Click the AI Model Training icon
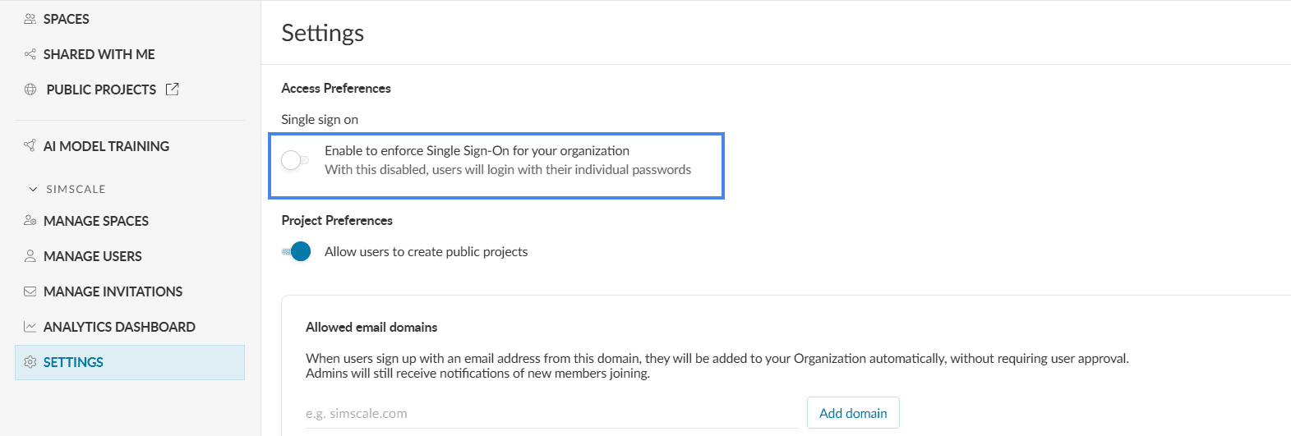This screenshot has height=436, width=1291. click(x=30, y=146)
